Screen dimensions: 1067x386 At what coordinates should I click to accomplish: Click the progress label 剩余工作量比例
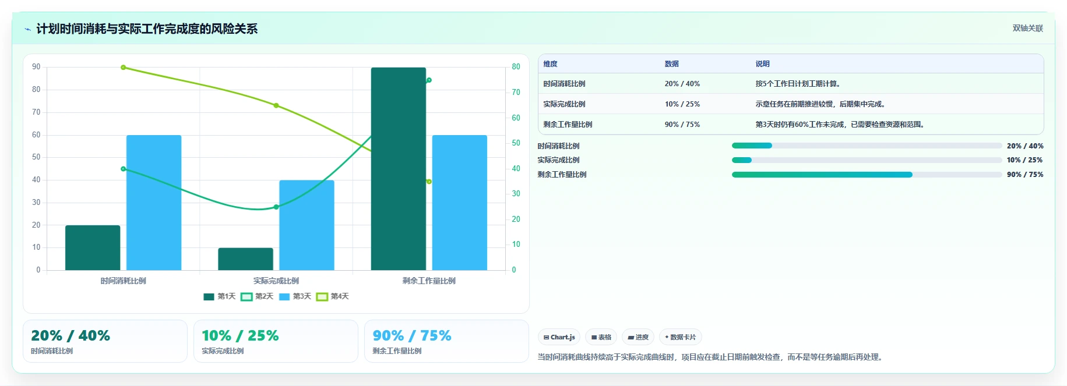tap(562, 175)
